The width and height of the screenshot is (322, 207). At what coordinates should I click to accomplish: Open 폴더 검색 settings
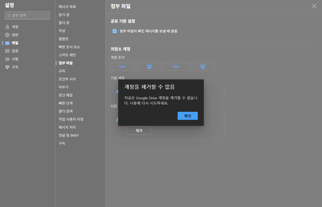66,111
